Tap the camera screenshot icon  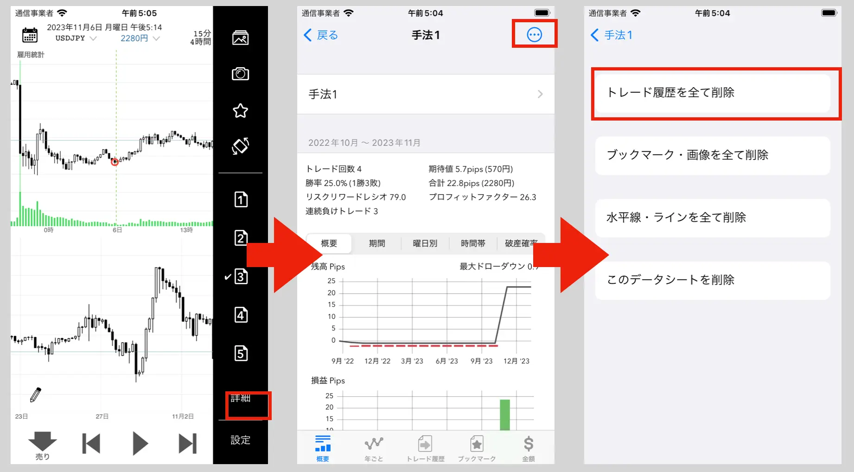tap(240, 74)
